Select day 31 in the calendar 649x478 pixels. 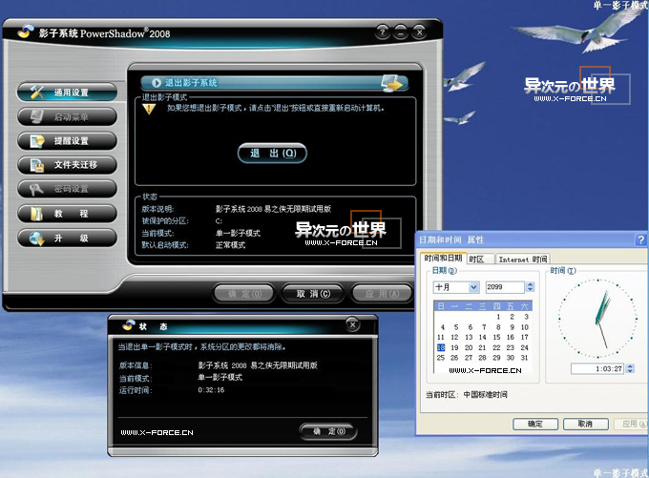[x=524, y=358]
